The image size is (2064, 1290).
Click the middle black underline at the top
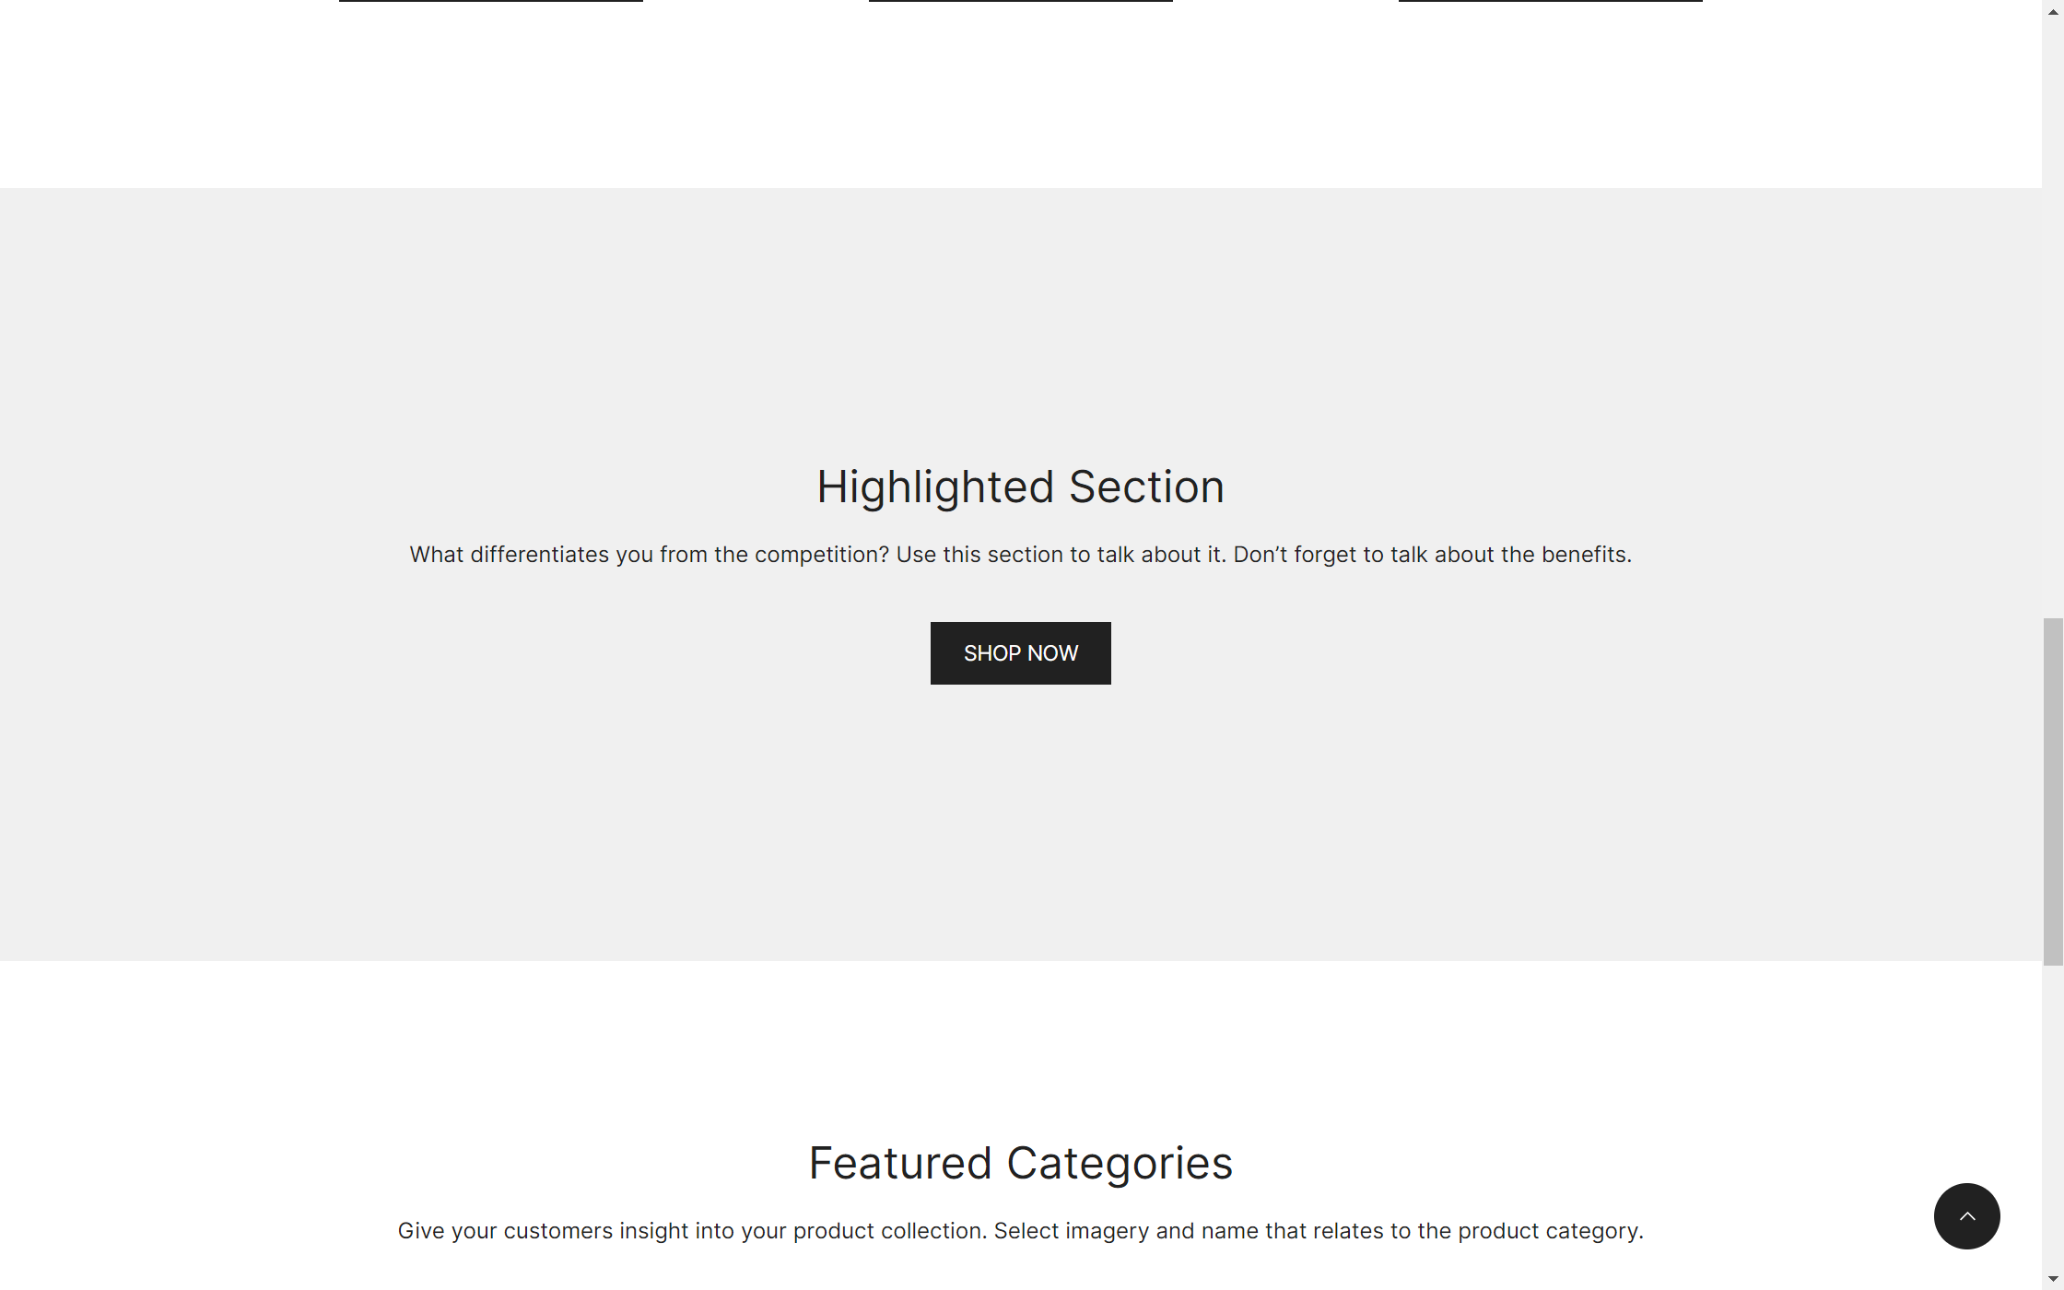pos(1020,1)
